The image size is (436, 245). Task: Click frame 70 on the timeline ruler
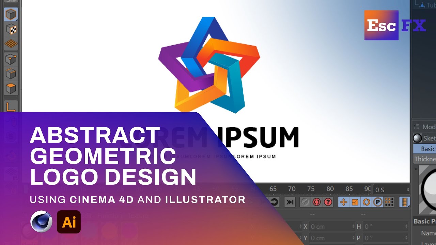point(292,189)
